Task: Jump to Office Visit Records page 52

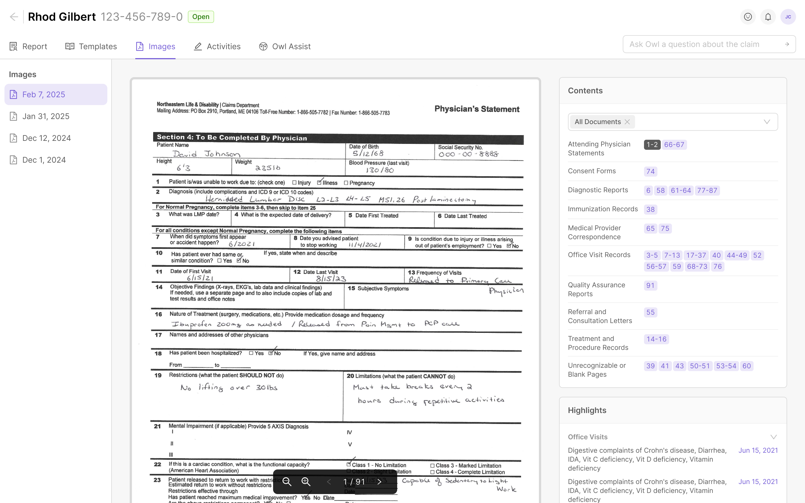Action: pyautogui.click(x=757, y=255)
